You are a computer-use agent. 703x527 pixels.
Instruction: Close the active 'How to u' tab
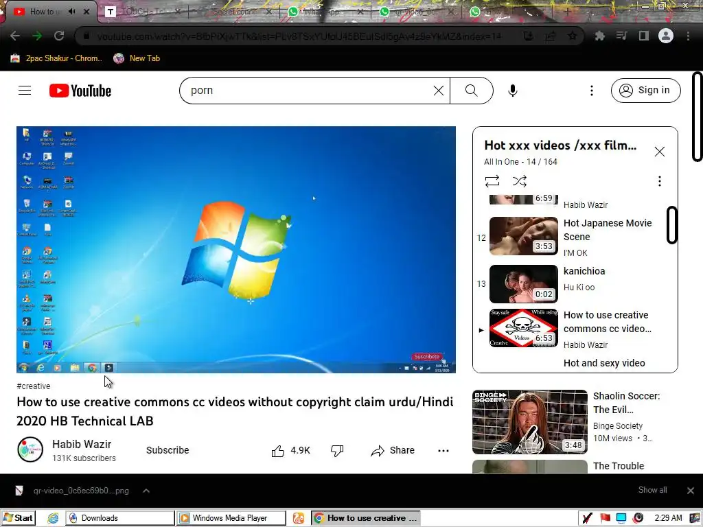[x=87, y=12]
